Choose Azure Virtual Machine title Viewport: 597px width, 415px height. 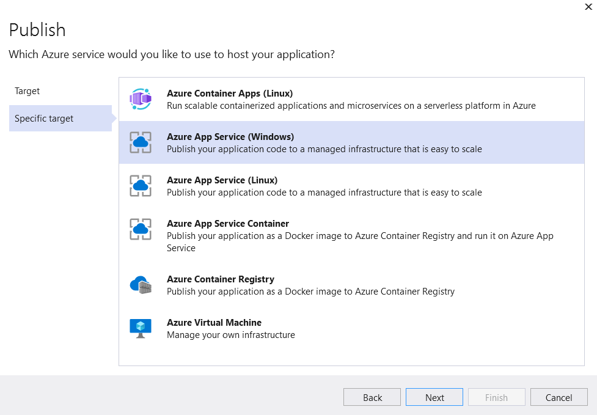214,323
